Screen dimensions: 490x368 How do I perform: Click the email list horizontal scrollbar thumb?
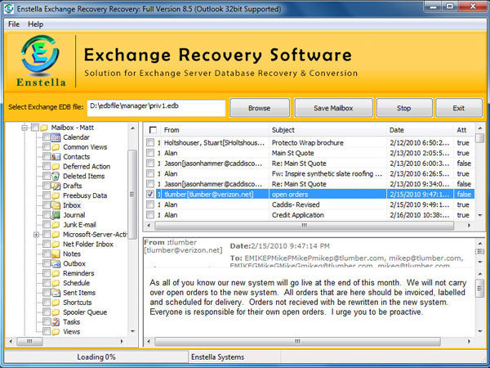tap(304, 226)
